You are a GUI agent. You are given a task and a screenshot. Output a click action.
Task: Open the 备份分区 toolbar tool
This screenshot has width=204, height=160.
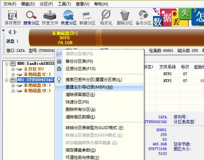point(144,18)
